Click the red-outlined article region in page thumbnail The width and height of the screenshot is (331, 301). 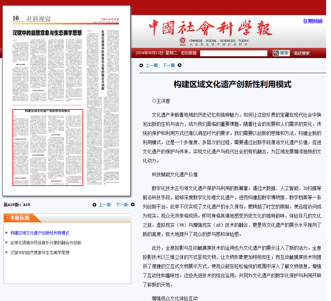click(48, 148)
